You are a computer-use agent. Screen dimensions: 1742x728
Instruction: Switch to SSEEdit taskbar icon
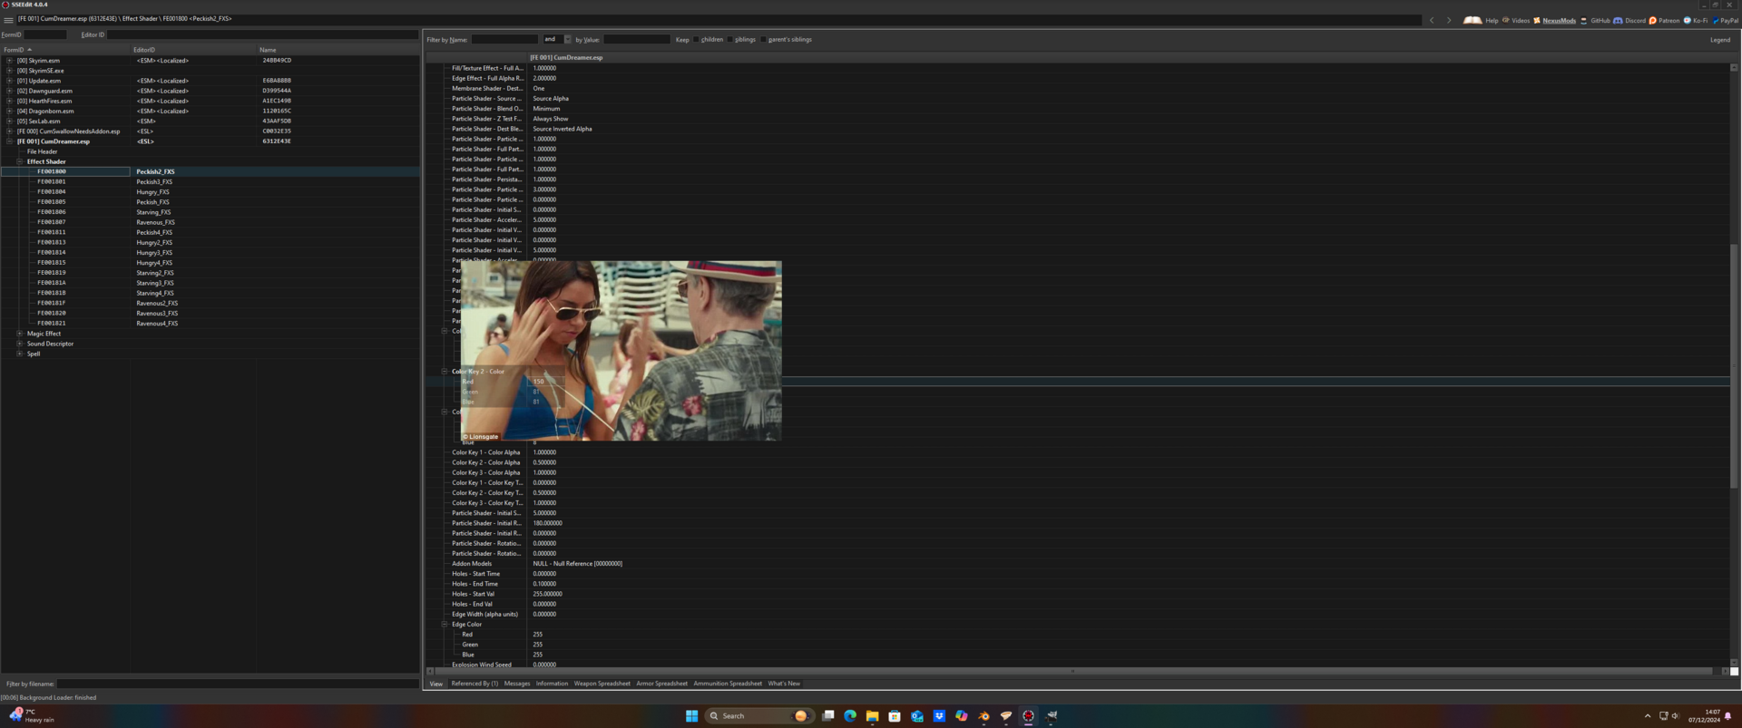tap(1028, 716)
